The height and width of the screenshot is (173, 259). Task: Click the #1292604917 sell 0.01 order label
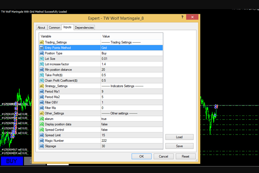pyautogui.click(x=15, y=150)
